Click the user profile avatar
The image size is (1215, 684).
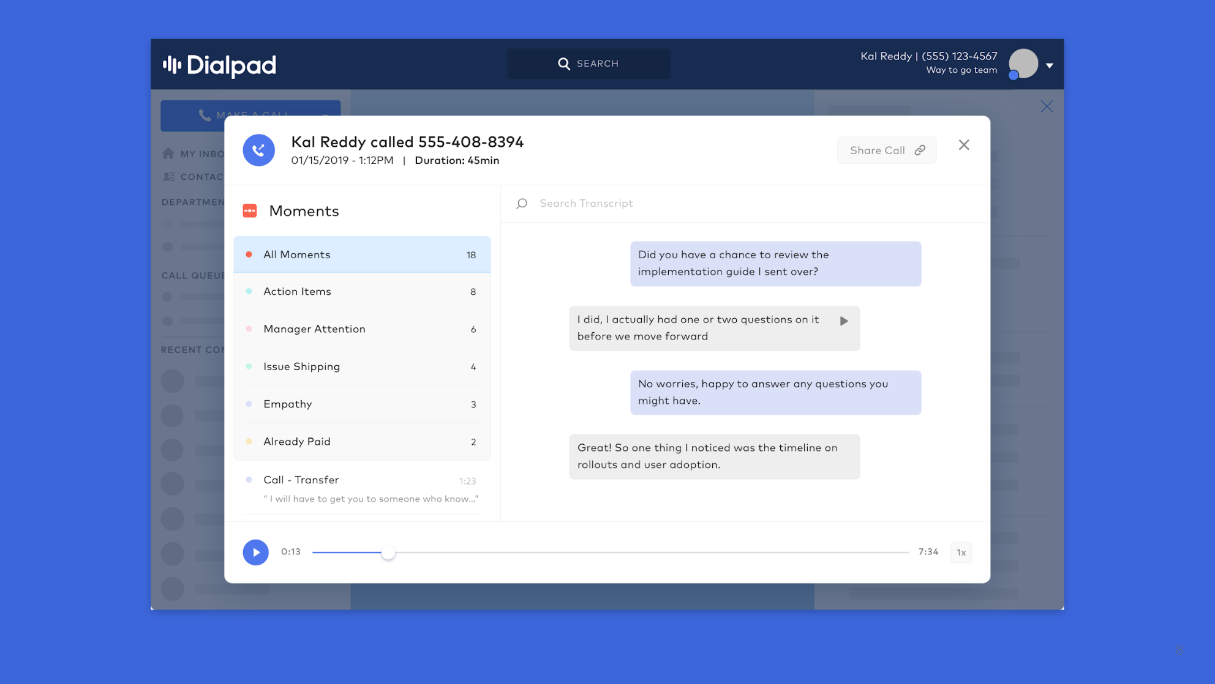point(1023,64)
